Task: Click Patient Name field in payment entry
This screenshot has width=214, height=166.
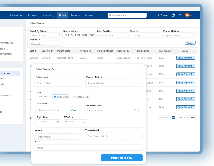Action: point(58,83)
